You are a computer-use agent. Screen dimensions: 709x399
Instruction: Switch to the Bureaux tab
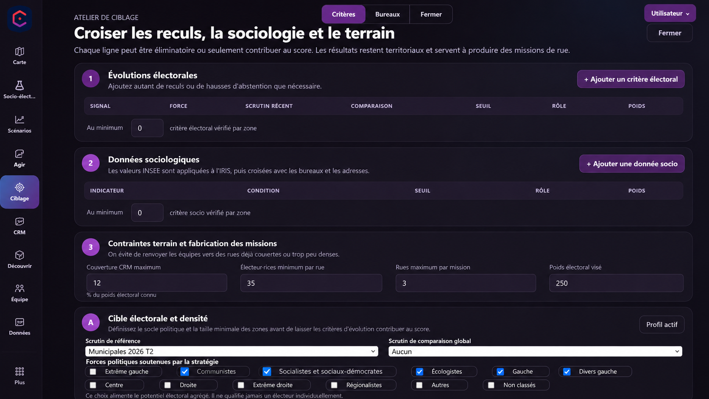click(x=388, y=14)
